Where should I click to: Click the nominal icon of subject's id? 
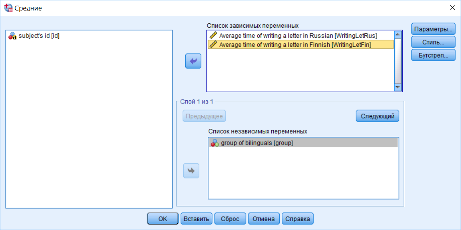(12, 36)
